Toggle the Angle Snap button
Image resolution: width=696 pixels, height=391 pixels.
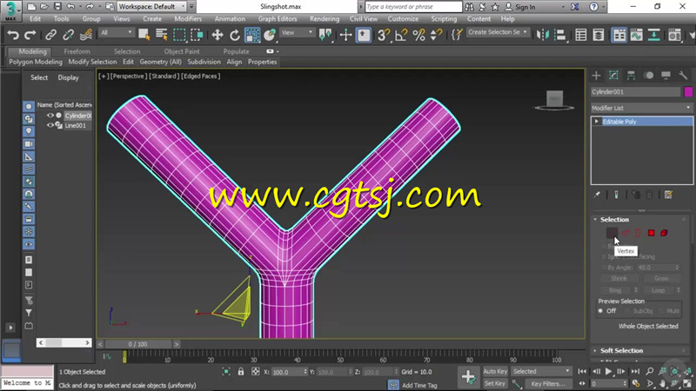(x=401, y=35)
